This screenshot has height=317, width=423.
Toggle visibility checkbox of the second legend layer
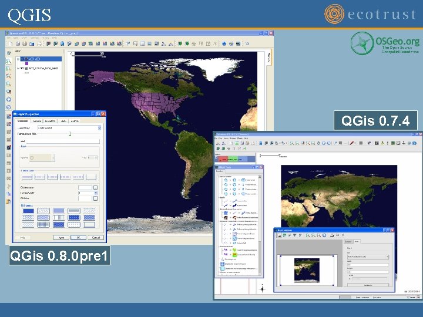[x=22, y=68]
